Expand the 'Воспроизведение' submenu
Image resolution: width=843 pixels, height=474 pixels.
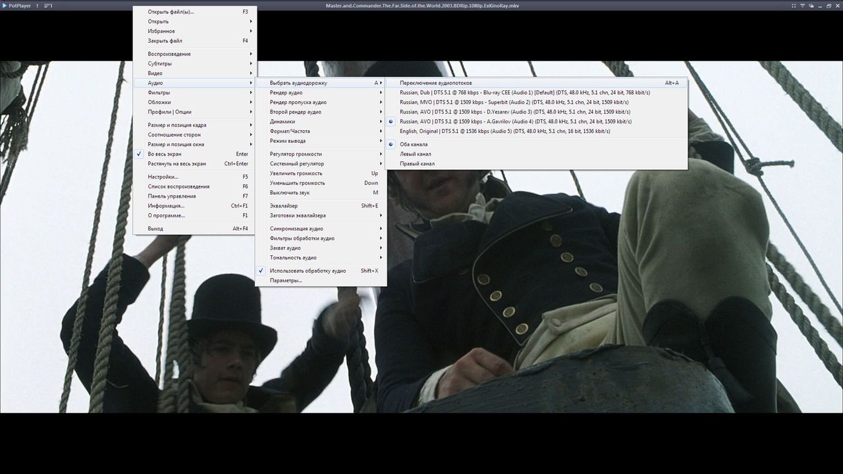tap(195, 54)
